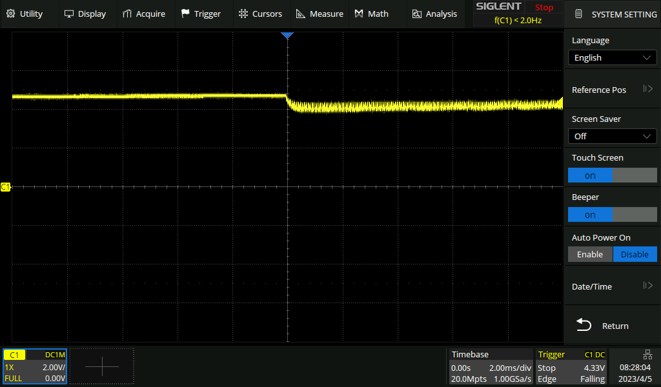Click the C1 channel level marker

tap(6, 187)
